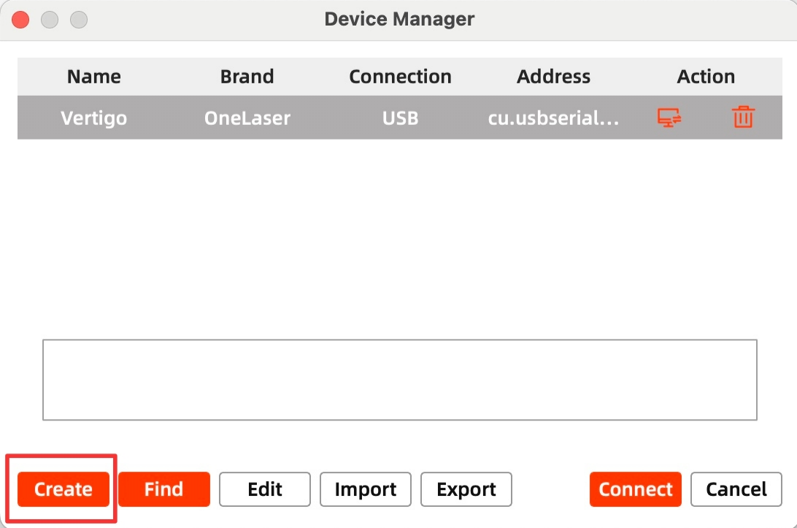Select the Address column header

(553, 77)
